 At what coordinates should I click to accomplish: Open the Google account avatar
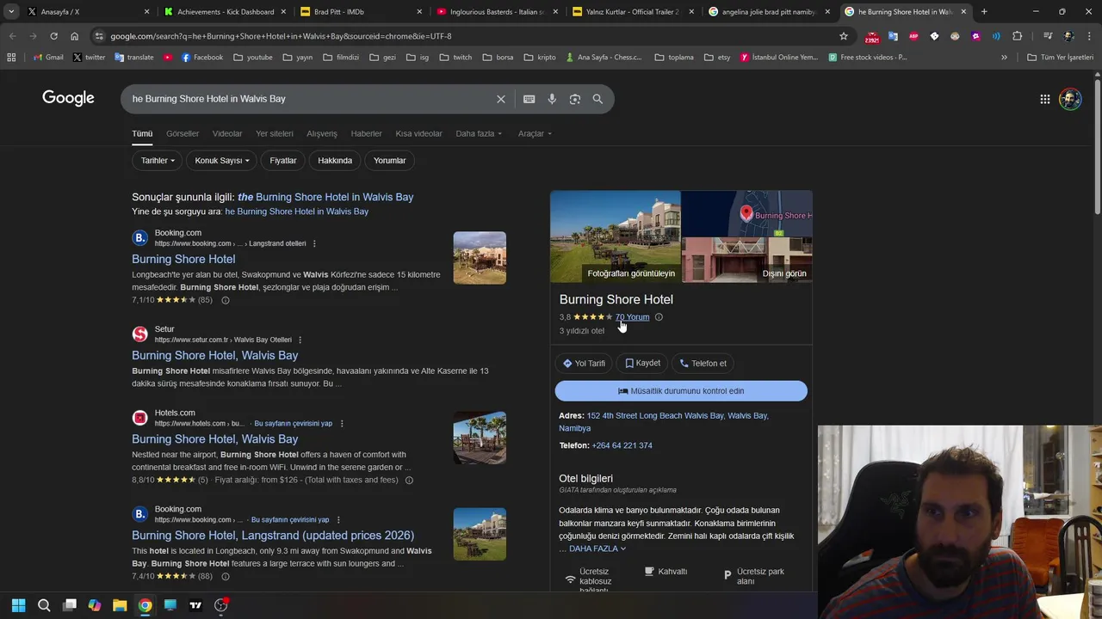1070,99
